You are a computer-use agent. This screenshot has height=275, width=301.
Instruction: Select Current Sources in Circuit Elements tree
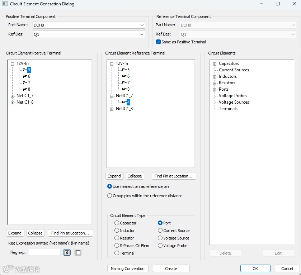[x=234, y=70]
